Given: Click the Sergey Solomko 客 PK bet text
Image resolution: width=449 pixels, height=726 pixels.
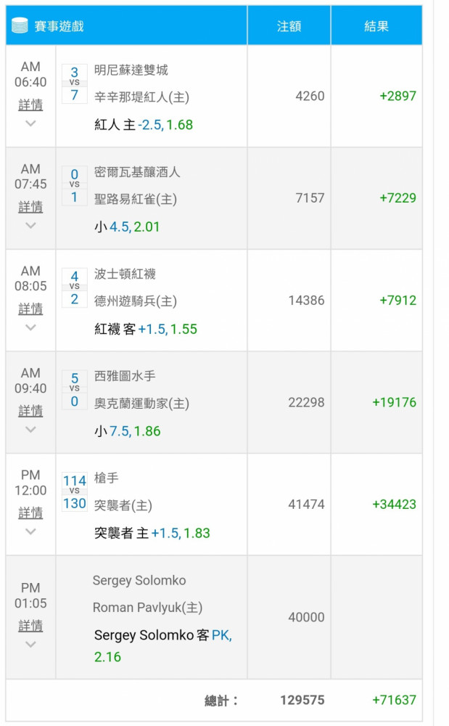Looking at the screenshot, I should (162, 635).
